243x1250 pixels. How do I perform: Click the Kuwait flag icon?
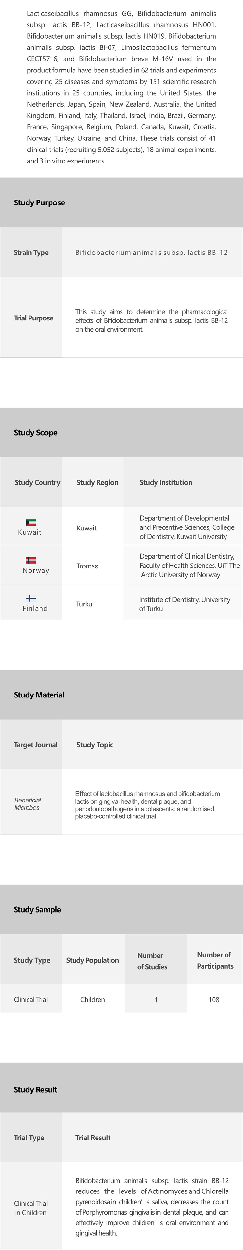pos(30,522)
